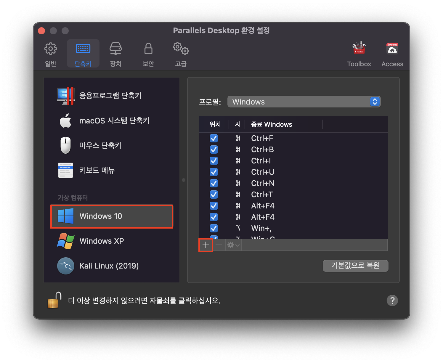Screen dimensions: 443x363
Task: Click the plus button to add shortcut
Action: click(206, 245)
